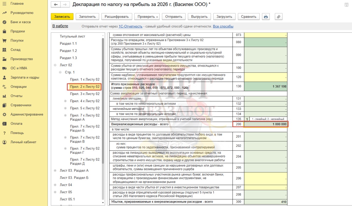
Task: Collapse the Лист 02 tree node
Action: (x=55, y=65)
